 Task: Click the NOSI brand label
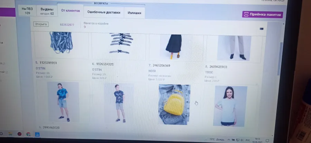(152, 71)
